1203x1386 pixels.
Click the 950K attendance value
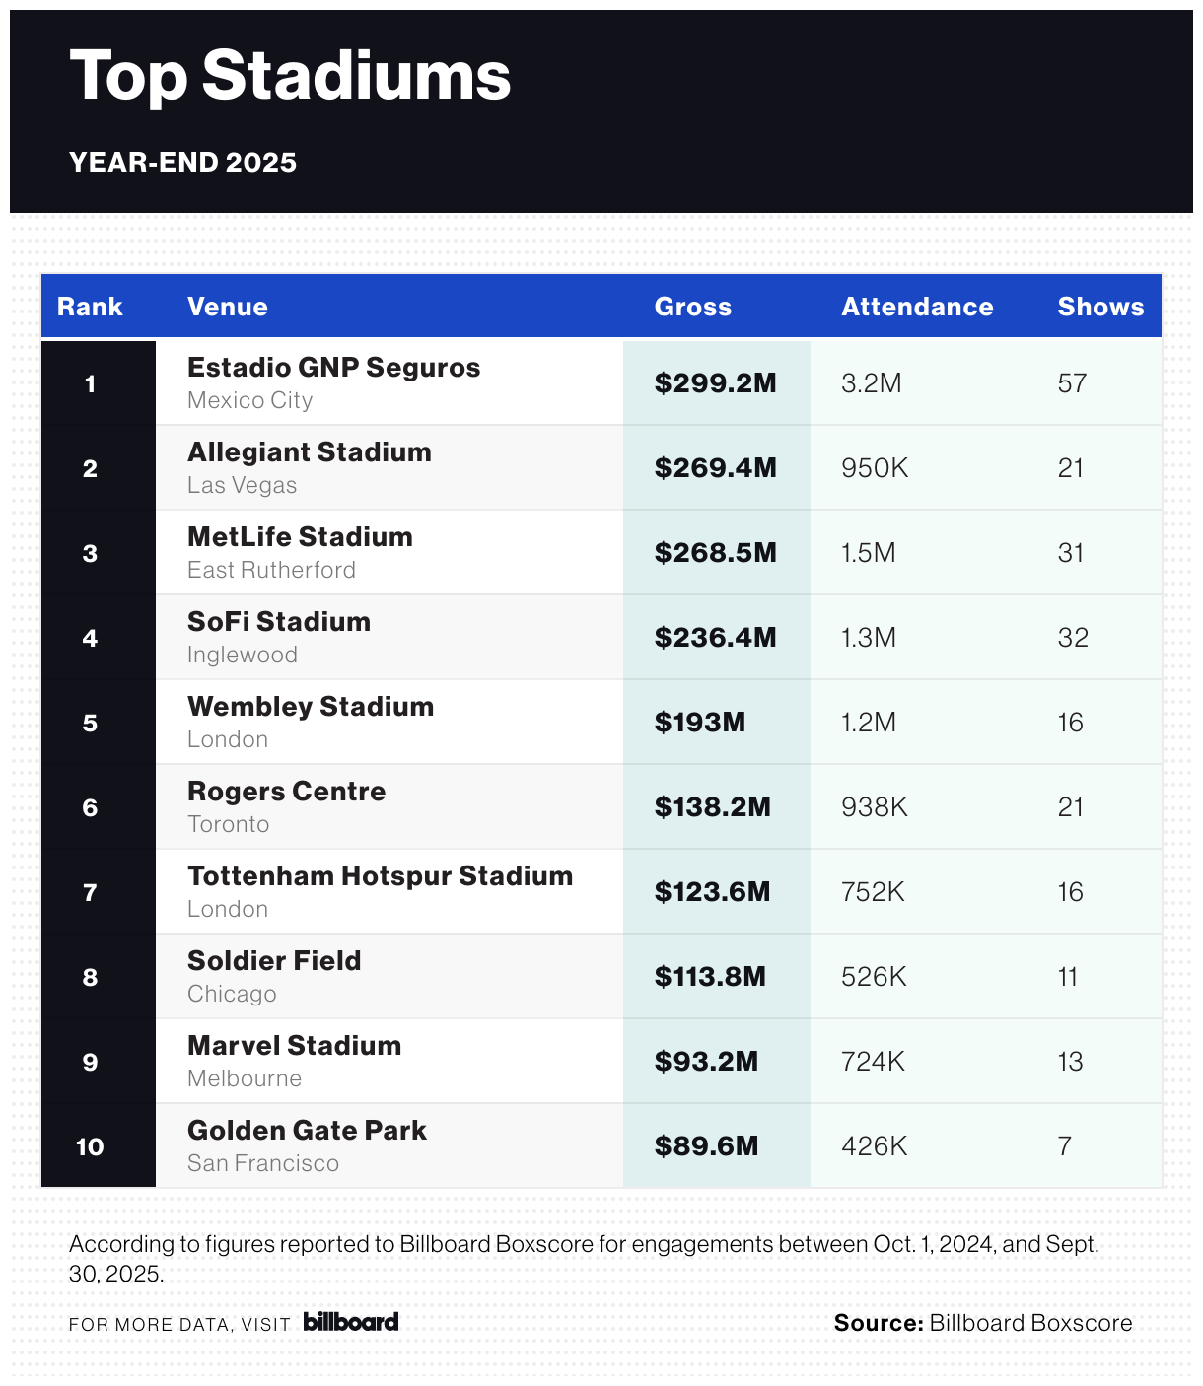pyautogui.click(x=875, y=468)
